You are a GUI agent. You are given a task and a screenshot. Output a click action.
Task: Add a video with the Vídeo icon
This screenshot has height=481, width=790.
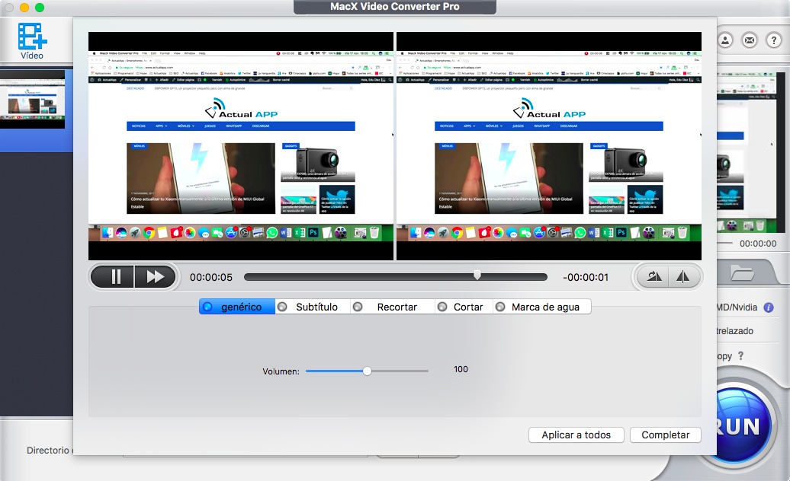pyautogui.click(x=32, y=40)
